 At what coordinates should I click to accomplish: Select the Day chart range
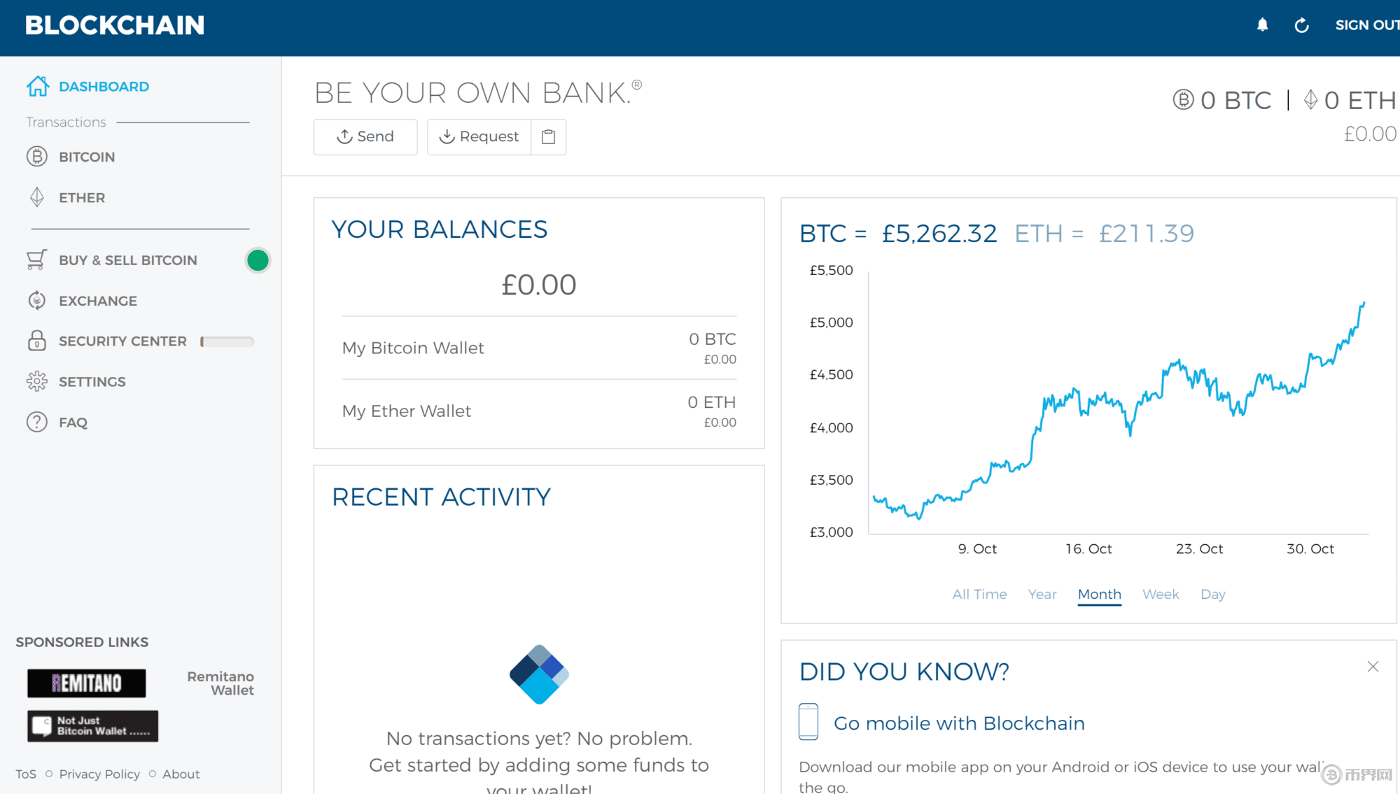[x=1212, y=594]
